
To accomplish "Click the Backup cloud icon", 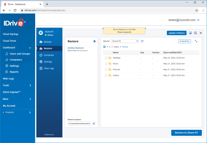I will tap(41, 42).
